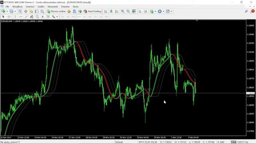Expand the Profiles dropdown arrow

coord(15,12)
